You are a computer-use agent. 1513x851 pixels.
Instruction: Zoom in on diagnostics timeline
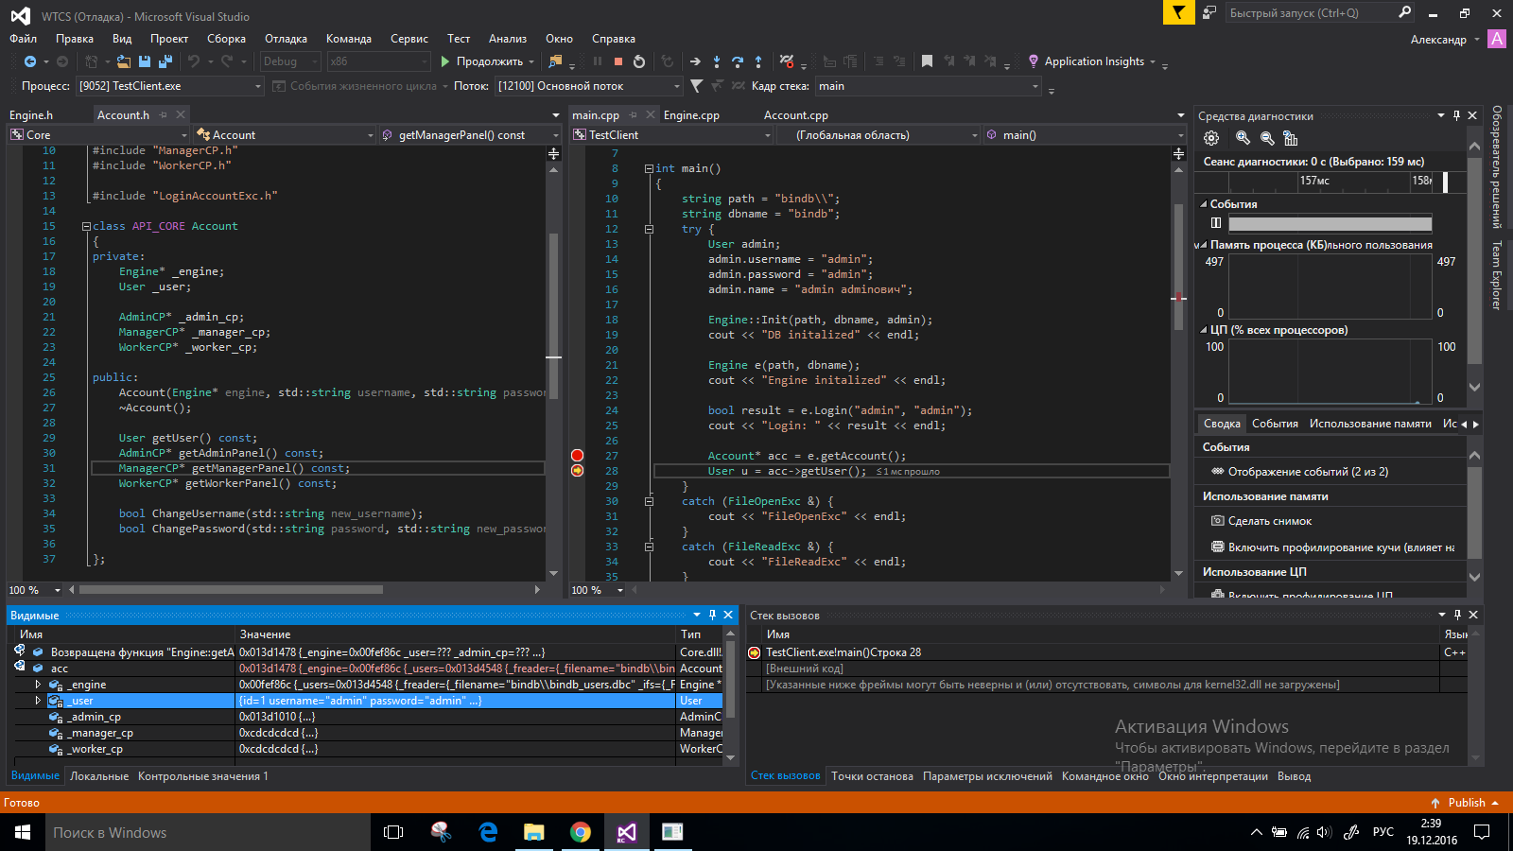pos(1243,138)
